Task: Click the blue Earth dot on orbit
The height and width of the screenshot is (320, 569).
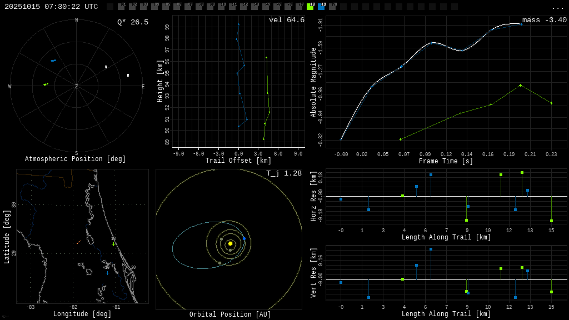Action: (244, 238)
